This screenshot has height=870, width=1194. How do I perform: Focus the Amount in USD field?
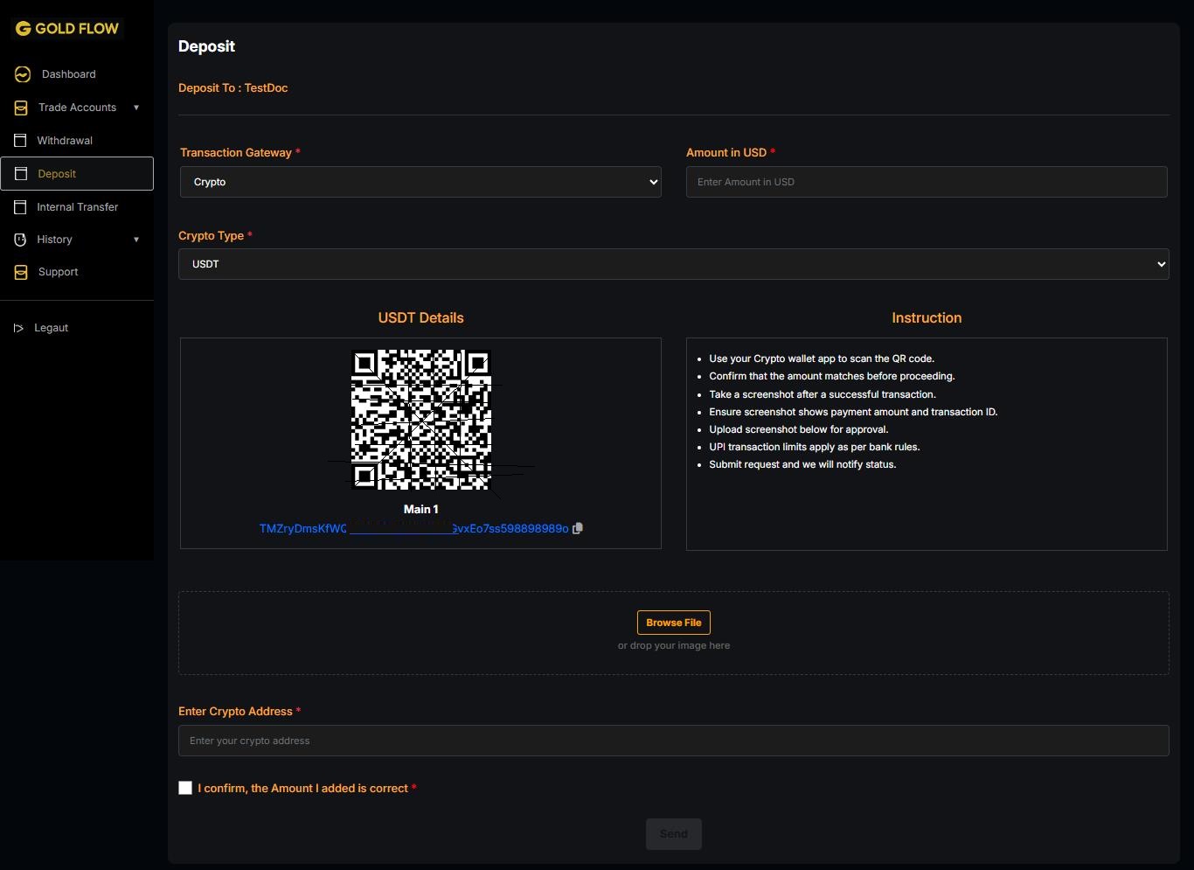click(x=926, y=182)
